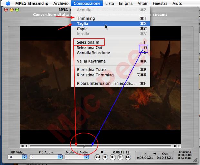Click the window resize grip corner
This screenshot has height=165, width=200.
(x=195, y=160)
